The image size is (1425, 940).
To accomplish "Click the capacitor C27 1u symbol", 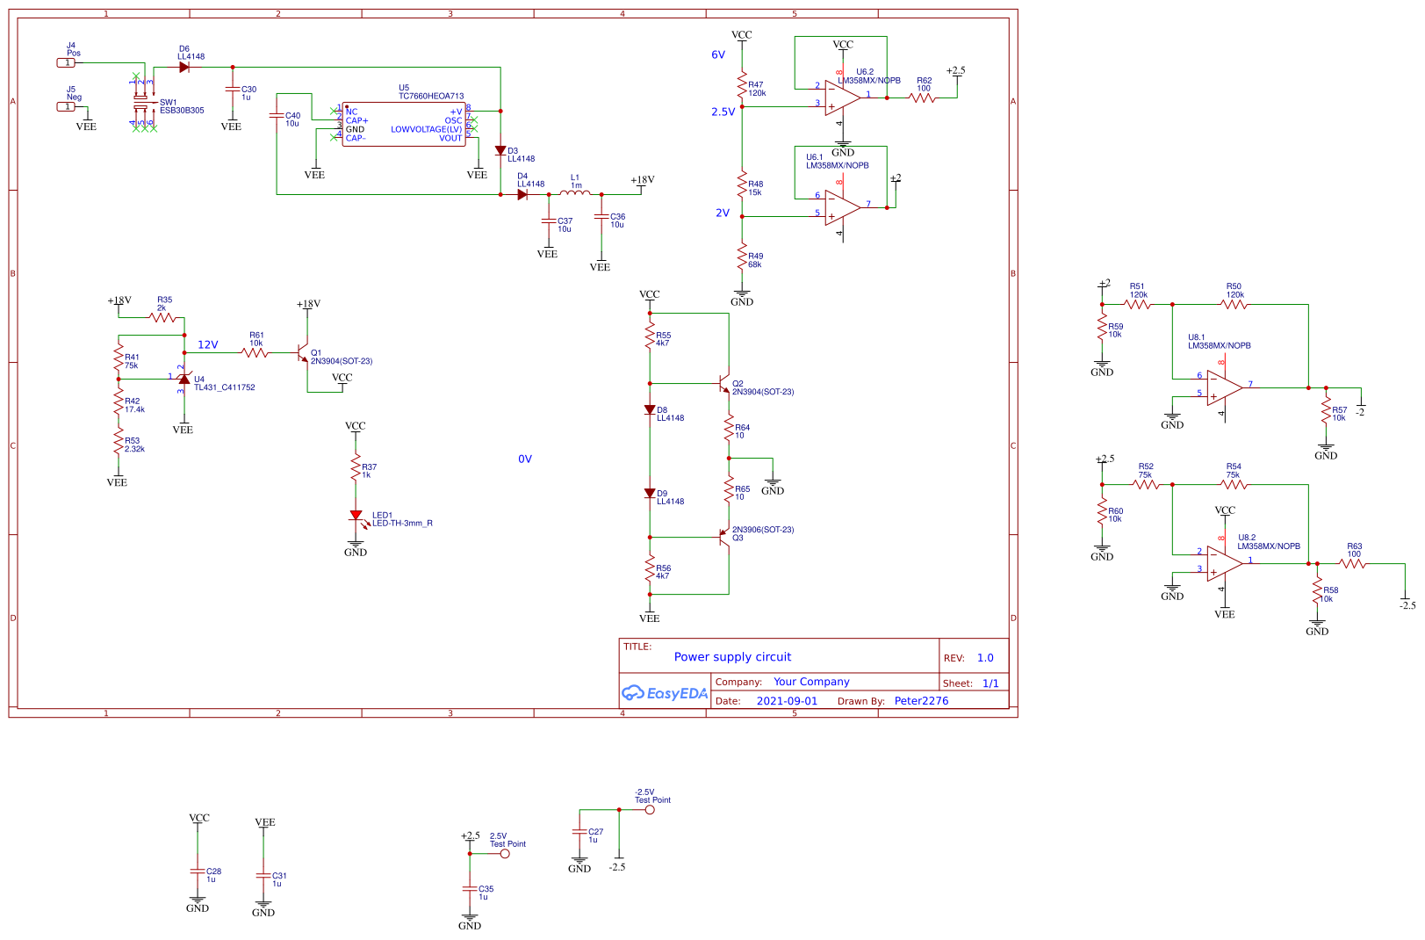I will pos(579,833).
